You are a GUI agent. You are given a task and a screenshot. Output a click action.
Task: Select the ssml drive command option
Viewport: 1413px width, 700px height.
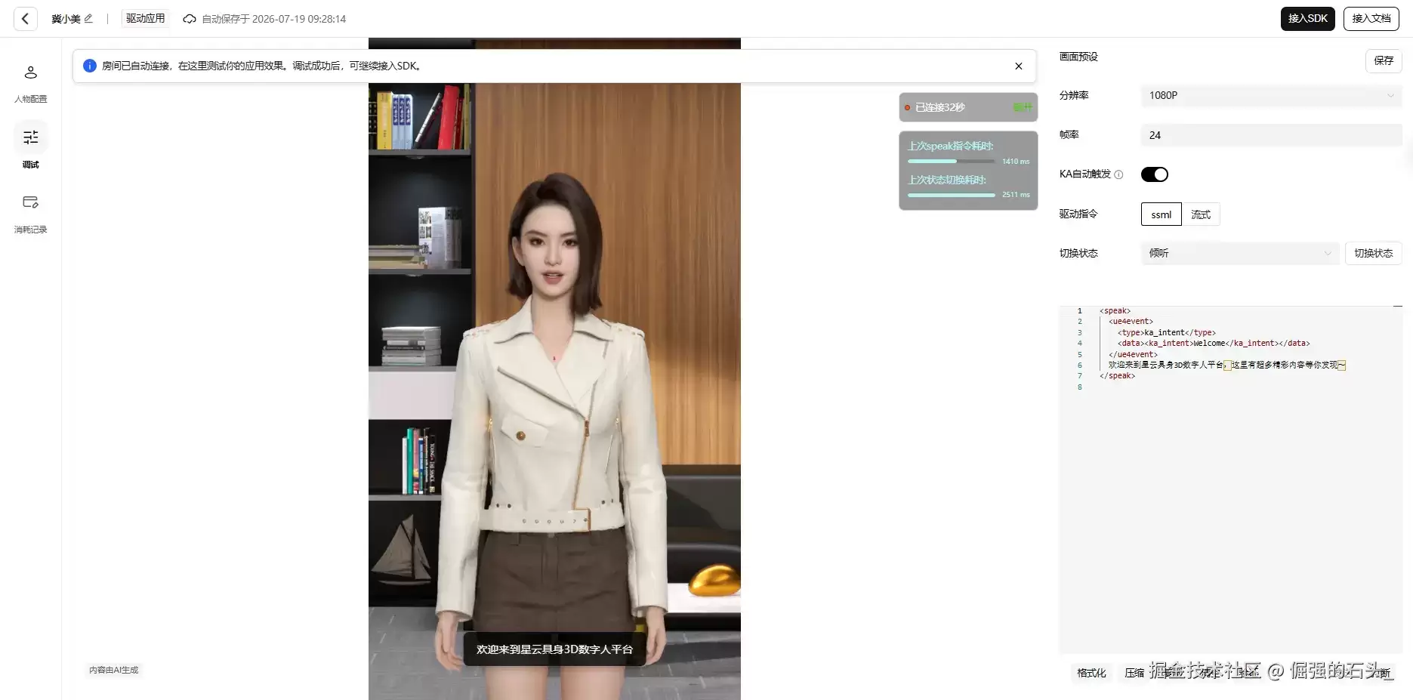coord(1162,214)
